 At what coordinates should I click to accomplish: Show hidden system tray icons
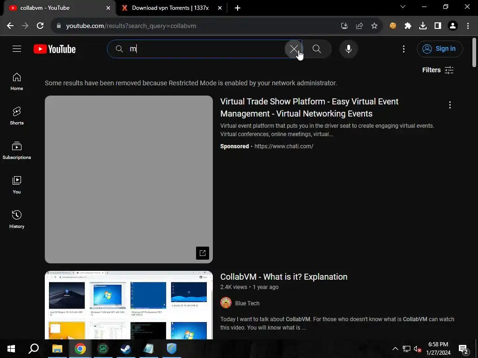395,349
